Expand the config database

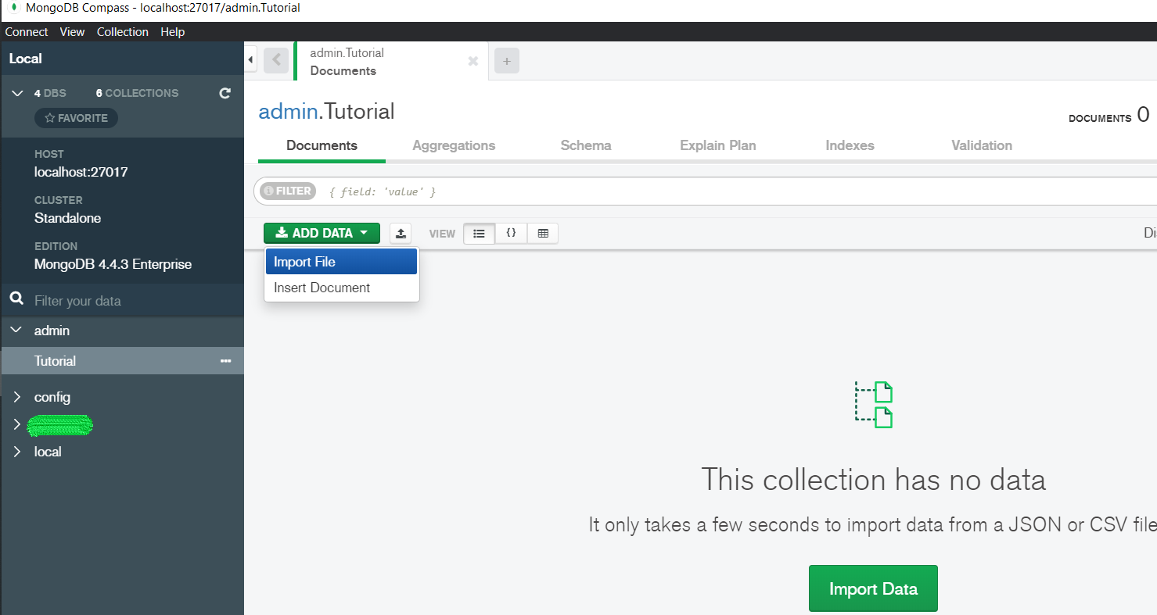[x=16, y=397]
